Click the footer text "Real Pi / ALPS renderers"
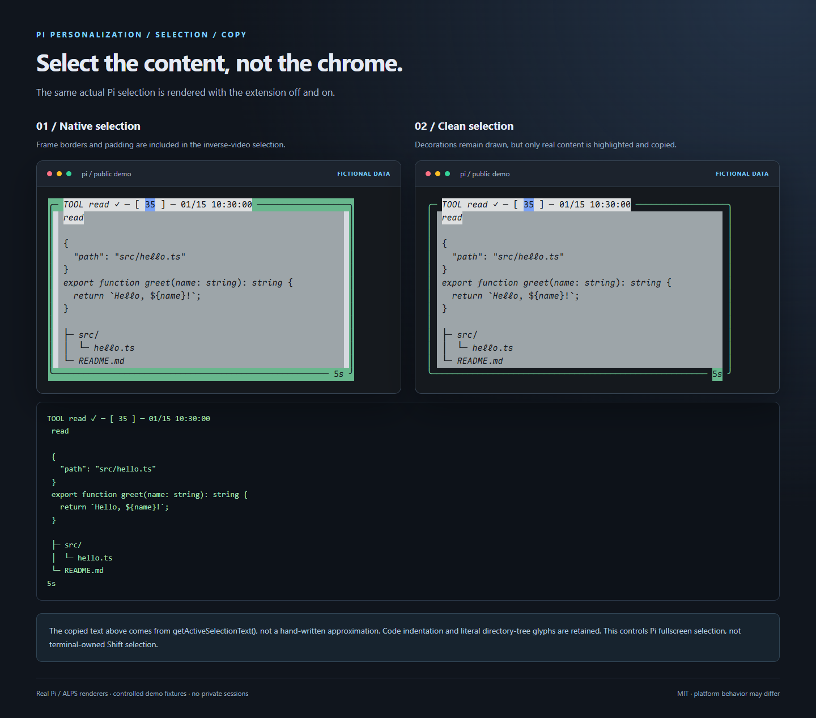 point(142,694)
